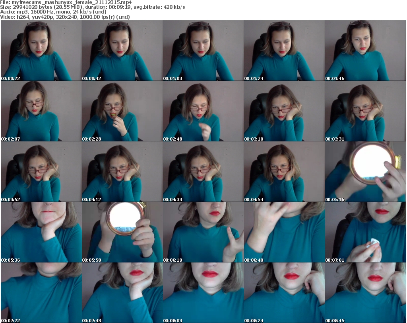Click the 00:06:19 thumbnail
This screenshot has width=407, height=323.
click(x=203, y=232)
